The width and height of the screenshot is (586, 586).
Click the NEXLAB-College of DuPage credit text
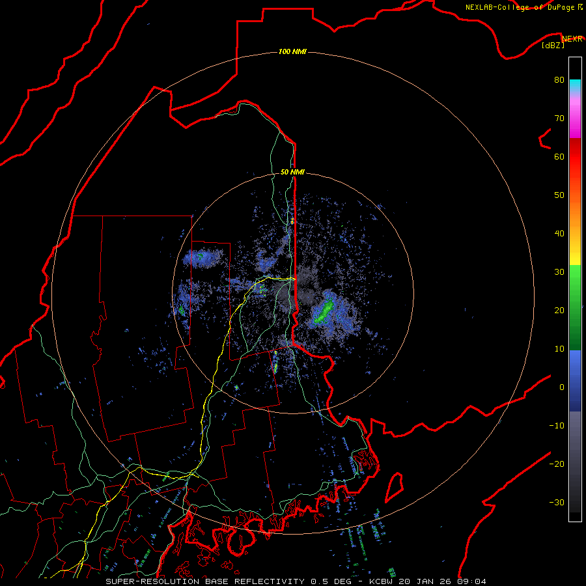pos(523,7)
